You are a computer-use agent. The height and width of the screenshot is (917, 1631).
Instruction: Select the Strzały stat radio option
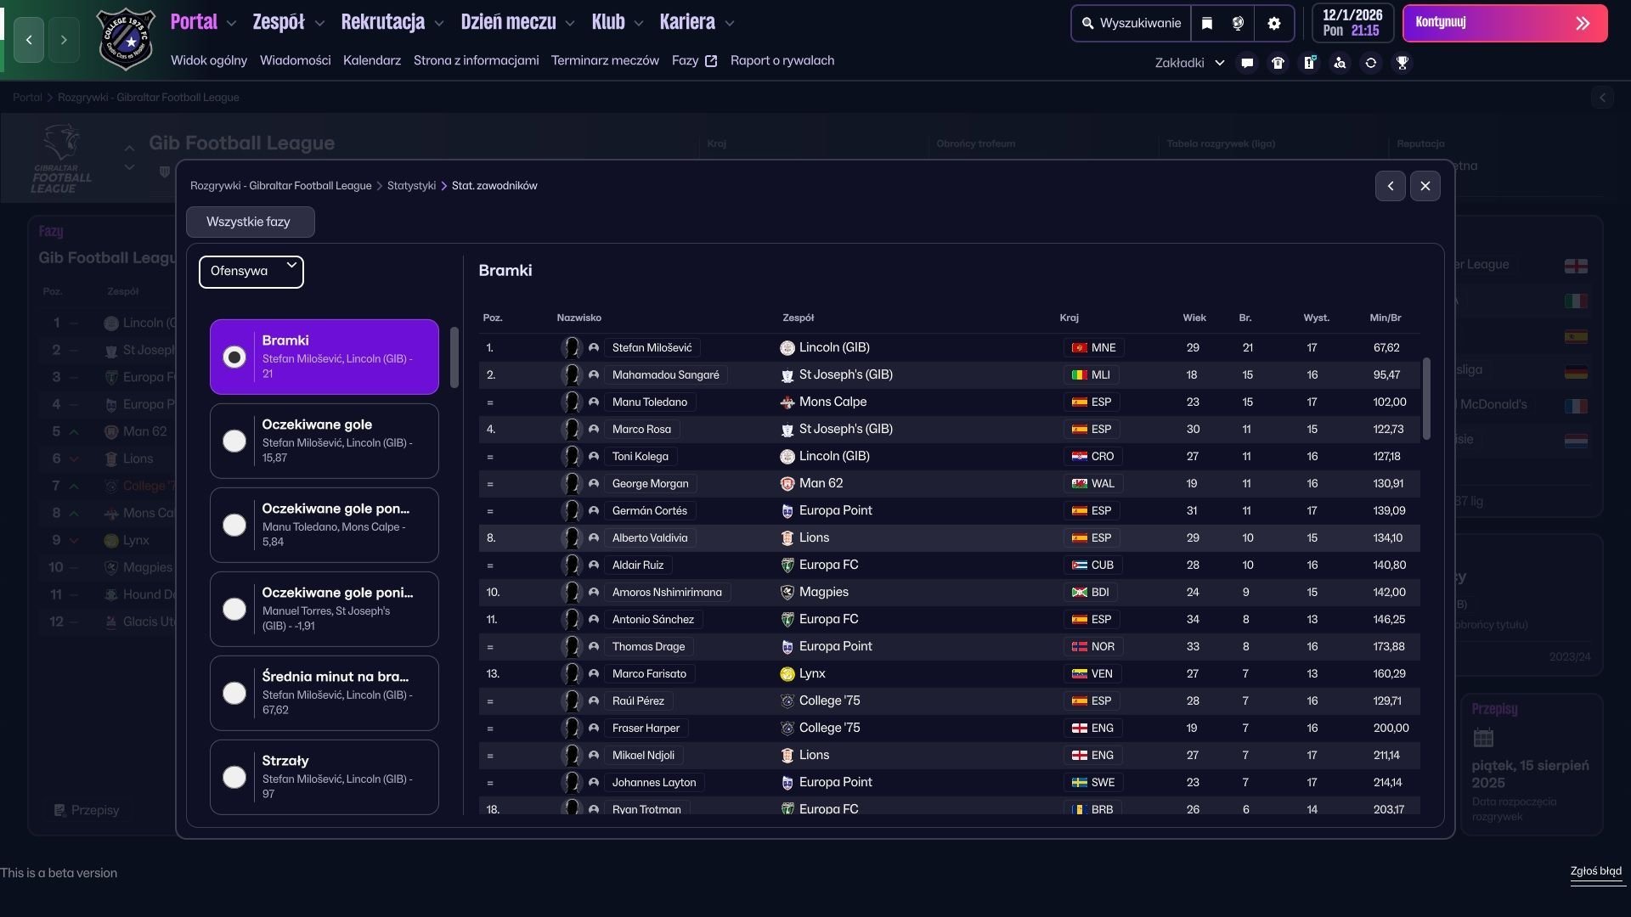coord(234,777)
